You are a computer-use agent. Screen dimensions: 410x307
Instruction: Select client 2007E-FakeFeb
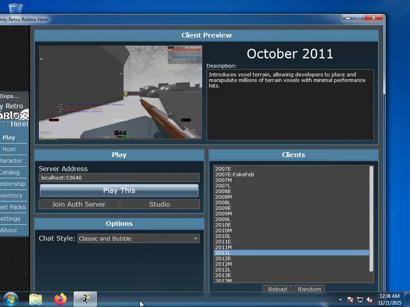(291, 174)
